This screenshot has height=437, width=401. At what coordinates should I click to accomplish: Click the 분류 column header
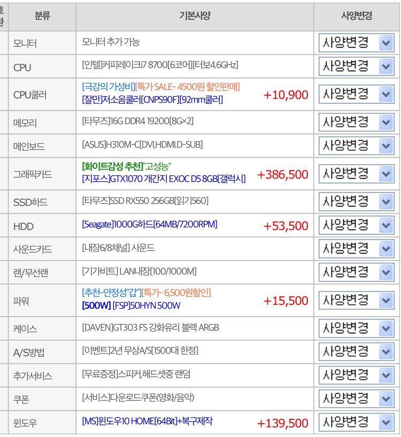point(42,16)
